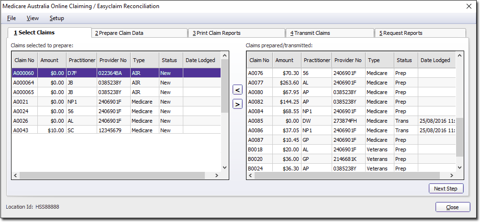Open the File menu
Viewport: 480px width, 222px height.
pyautogui.click(x=11, y=18)
